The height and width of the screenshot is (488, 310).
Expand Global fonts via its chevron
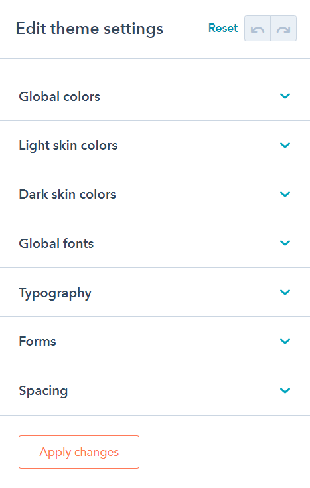click(285, 243)
